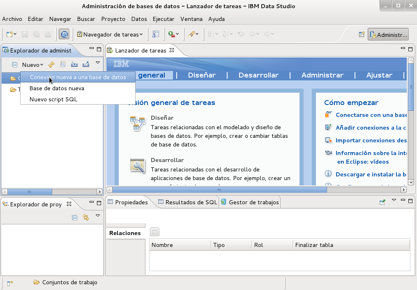Switch to the Diseñar tab in launcher

pyautogui.click(x=202, y=75)
